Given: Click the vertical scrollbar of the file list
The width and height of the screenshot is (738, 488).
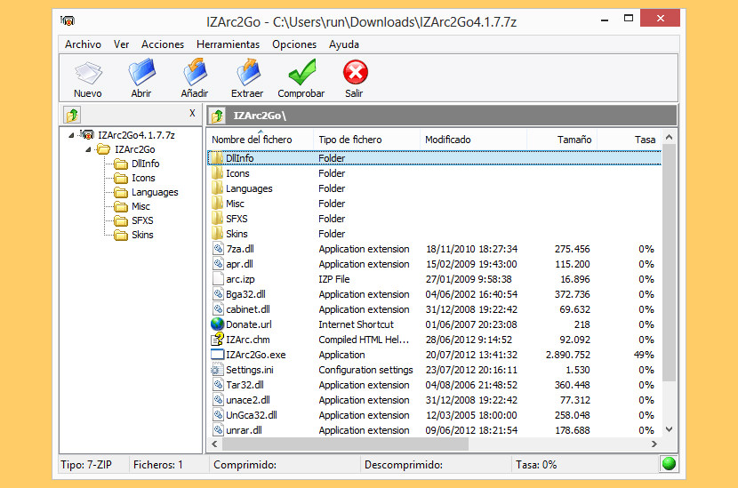Looking at the screenshot, I should click(670, 267).
